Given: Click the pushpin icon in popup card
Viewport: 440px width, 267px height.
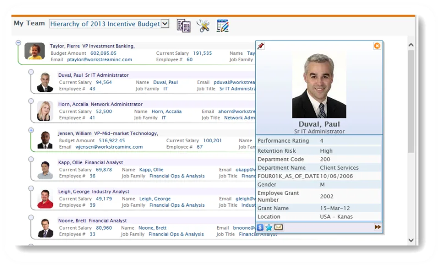Looking at the screenshot, I should [261, 46].
